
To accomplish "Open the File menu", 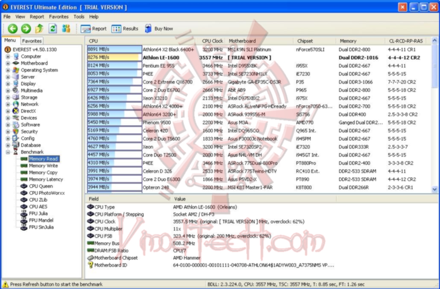I will coord(7,17).
